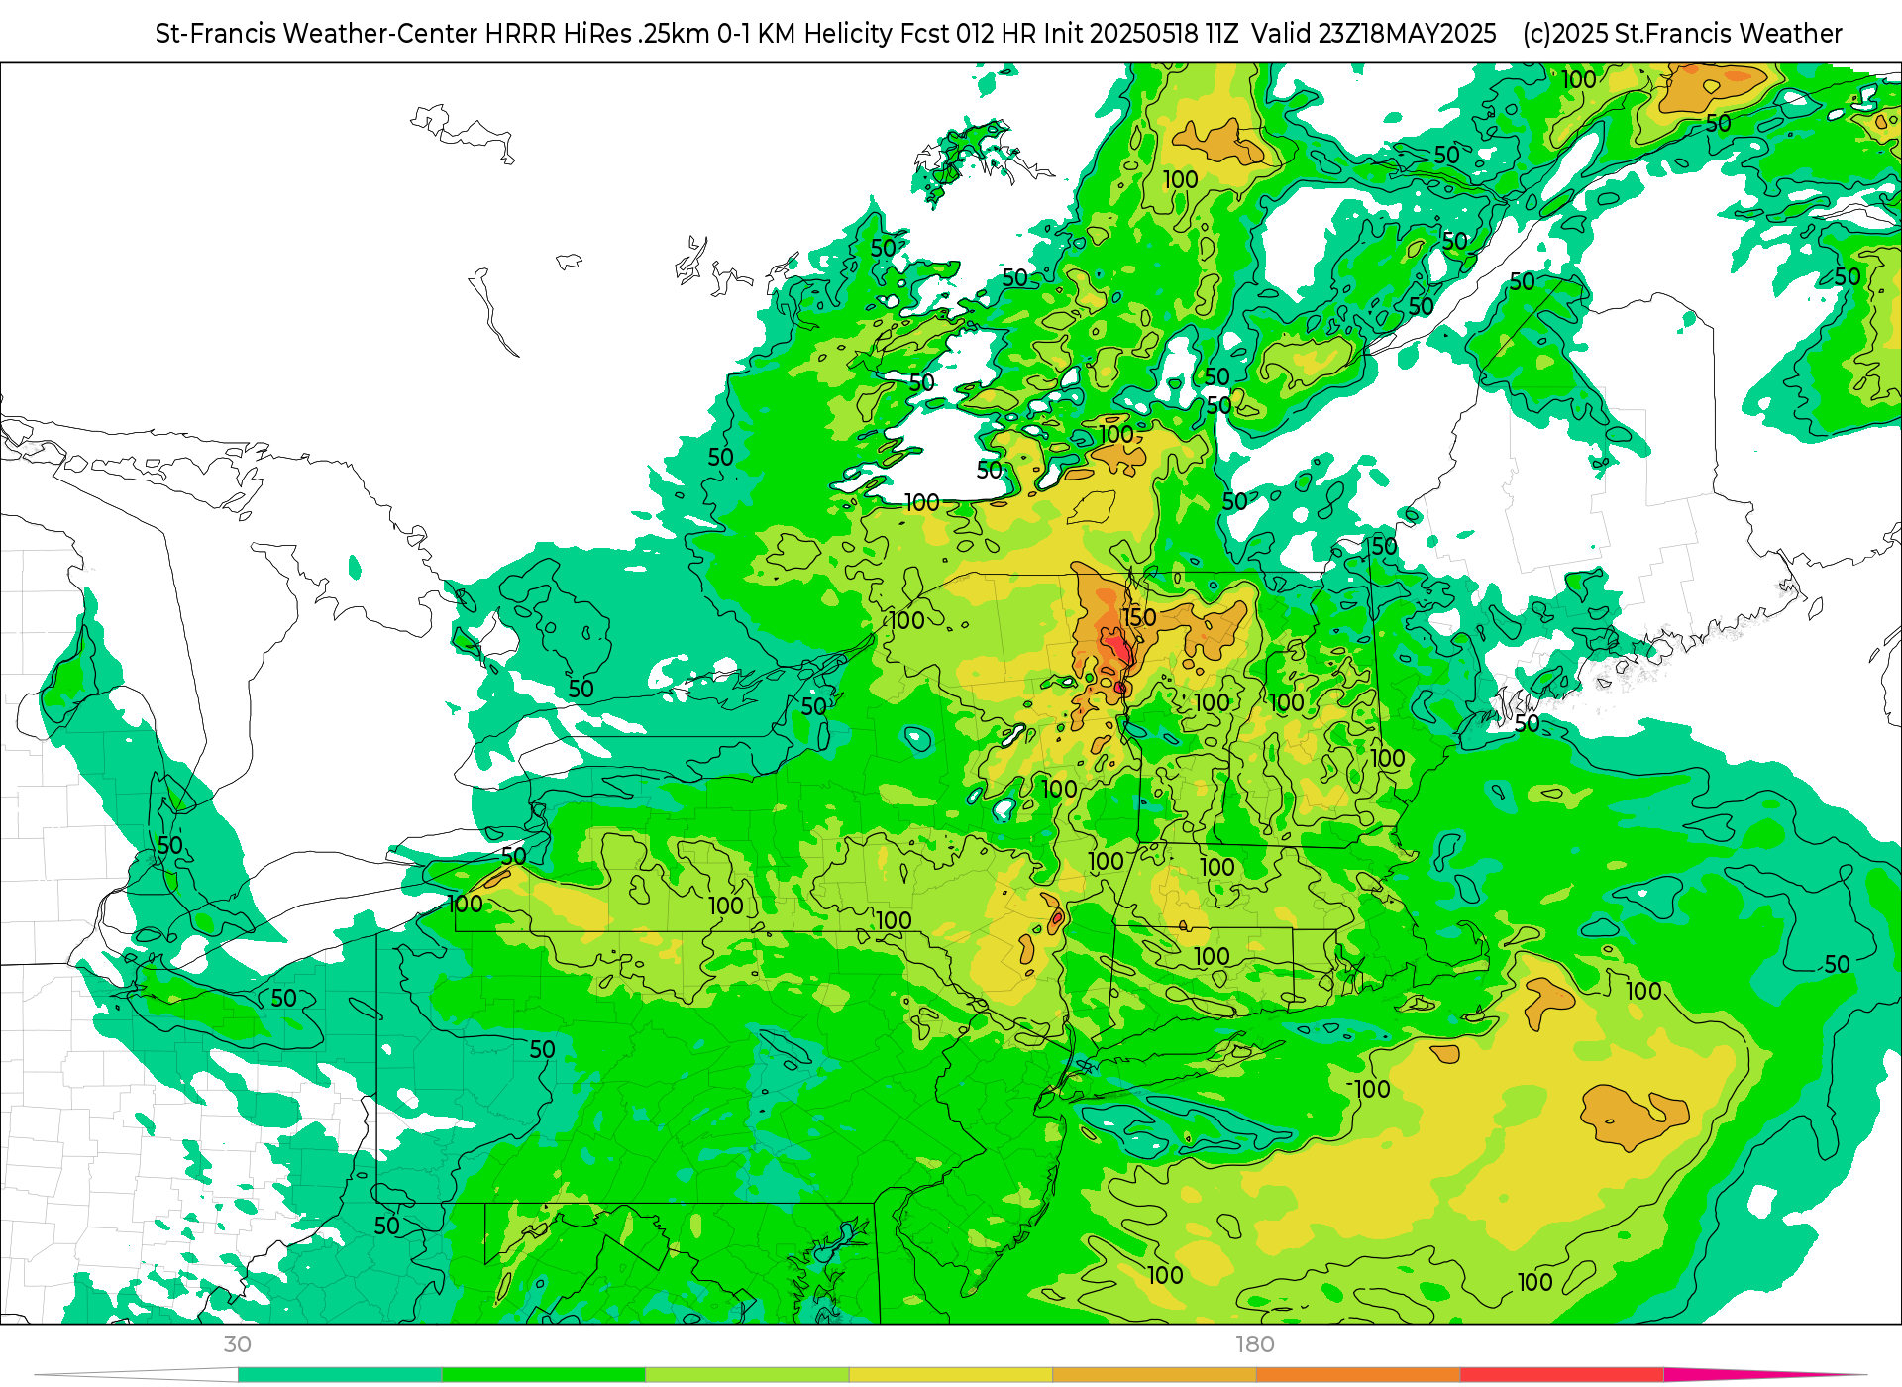This screenshot has width=1902, height=1387.
Task: Click 'Valid 23Z18MAY2025' in the title
Action: [1374, 34]
